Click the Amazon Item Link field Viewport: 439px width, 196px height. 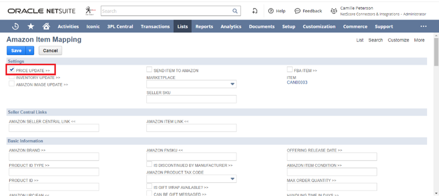tap(192, 128)
